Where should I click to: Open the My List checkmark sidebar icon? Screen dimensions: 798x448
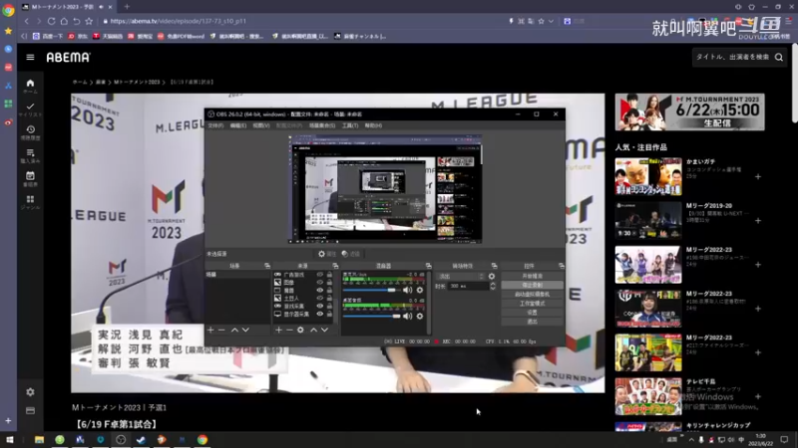point(30,110)
